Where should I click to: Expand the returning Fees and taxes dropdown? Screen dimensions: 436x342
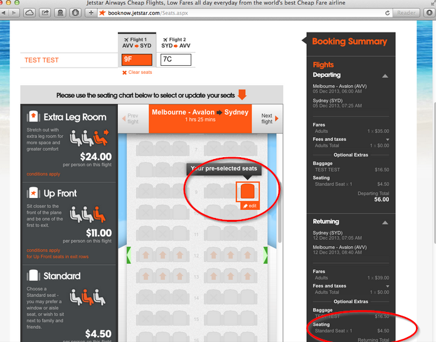[x=387, y=286]
